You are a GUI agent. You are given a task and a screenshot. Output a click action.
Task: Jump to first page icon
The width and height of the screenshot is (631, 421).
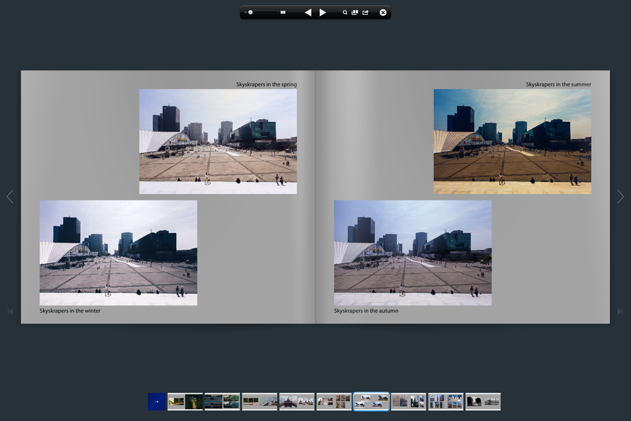(x=9, y=311)
